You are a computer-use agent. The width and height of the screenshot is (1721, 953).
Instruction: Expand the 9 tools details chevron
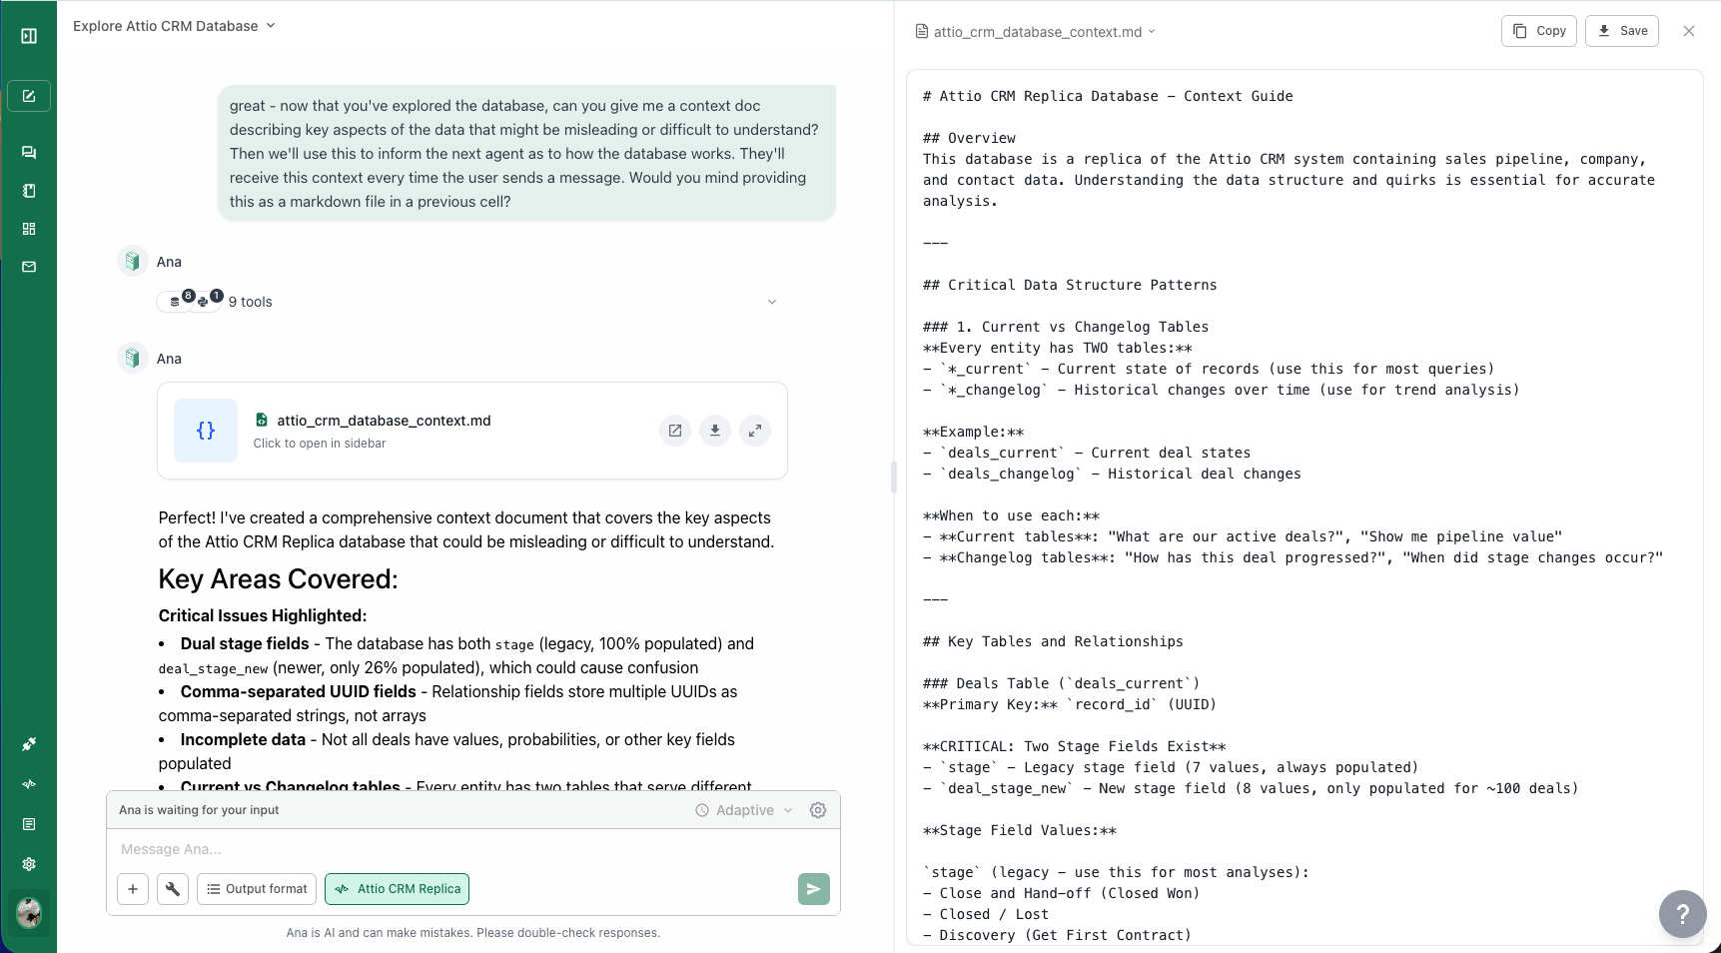tap(771, 301)
